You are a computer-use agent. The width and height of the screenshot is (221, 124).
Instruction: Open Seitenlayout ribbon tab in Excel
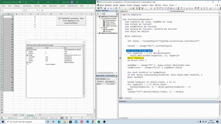tap(27, 6)
